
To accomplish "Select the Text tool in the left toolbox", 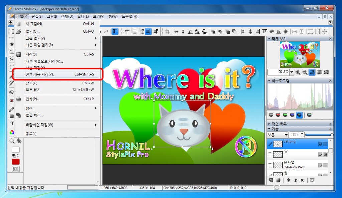I will coord(12,124).
